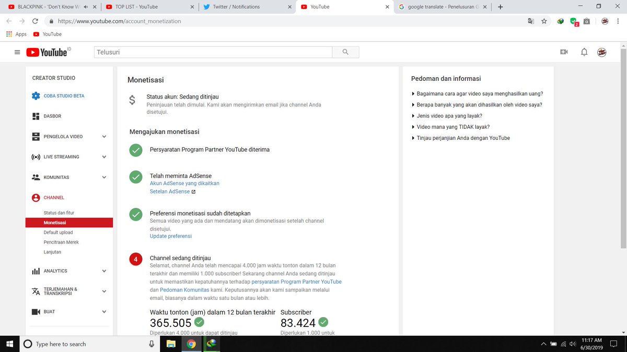Open the create video camera icon

564,52
